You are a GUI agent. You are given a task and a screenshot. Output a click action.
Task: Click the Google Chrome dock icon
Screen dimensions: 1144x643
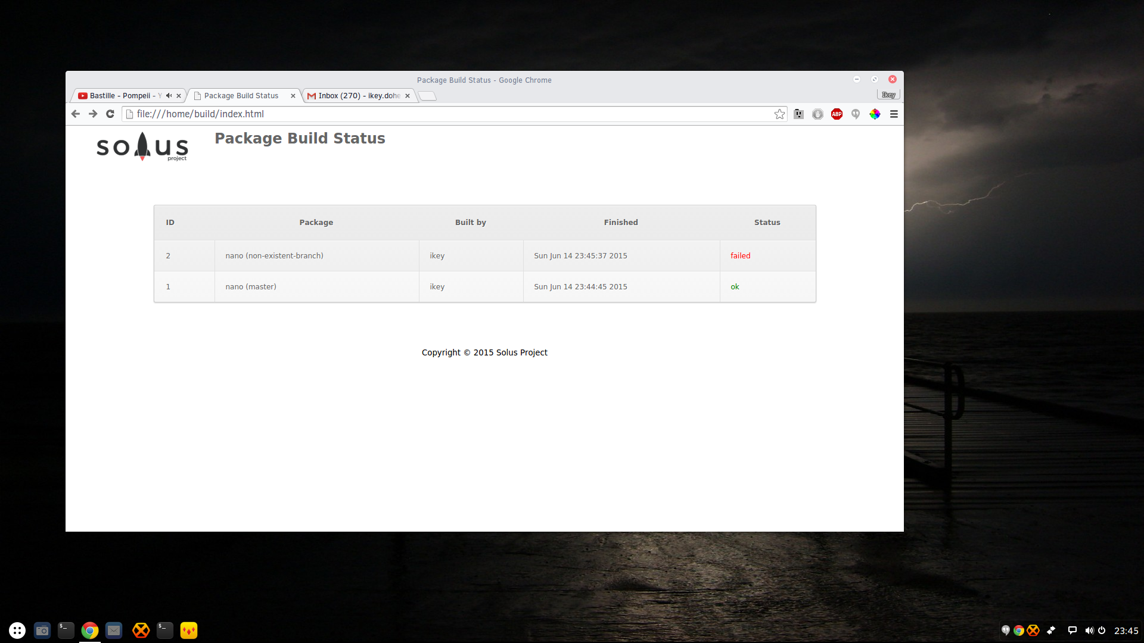point(90,630)
